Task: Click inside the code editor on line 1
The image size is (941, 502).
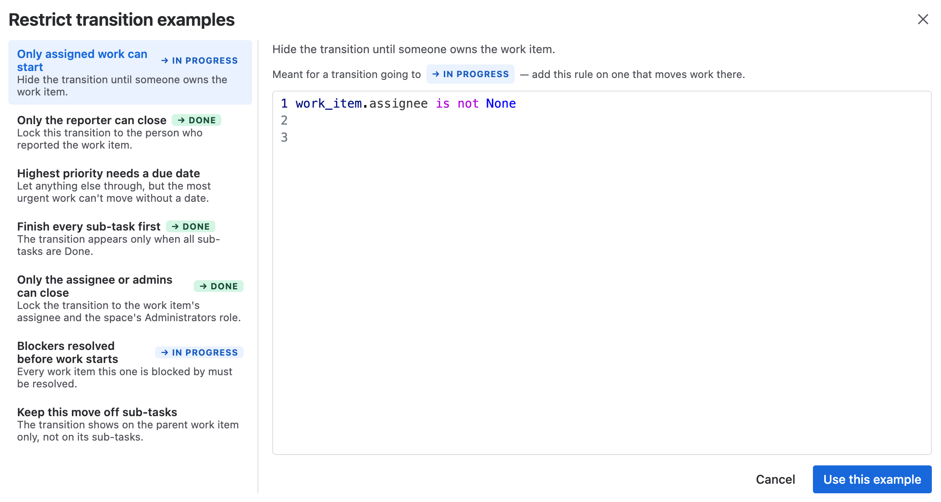Action: (610, 104)
